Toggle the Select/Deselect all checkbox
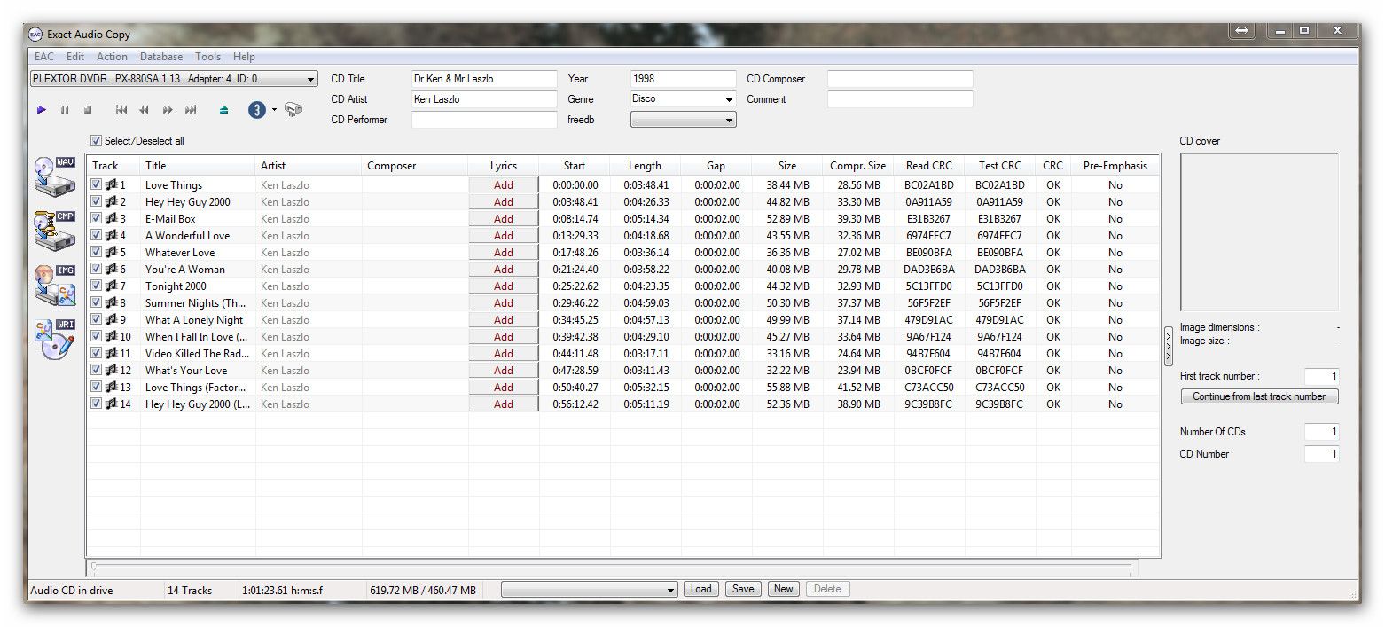1385x627 pixels. coord(96,141)
